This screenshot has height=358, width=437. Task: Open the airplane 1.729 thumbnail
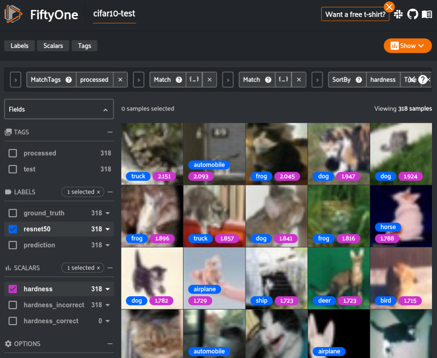[x=214, y=278]
